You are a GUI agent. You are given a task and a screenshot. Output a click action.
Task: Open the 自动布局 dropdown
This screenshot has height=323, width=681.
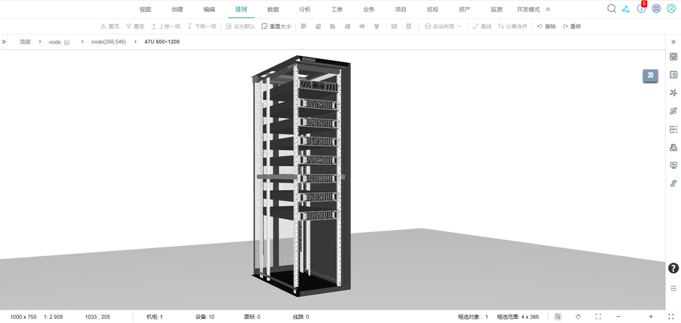click(443, 26)
